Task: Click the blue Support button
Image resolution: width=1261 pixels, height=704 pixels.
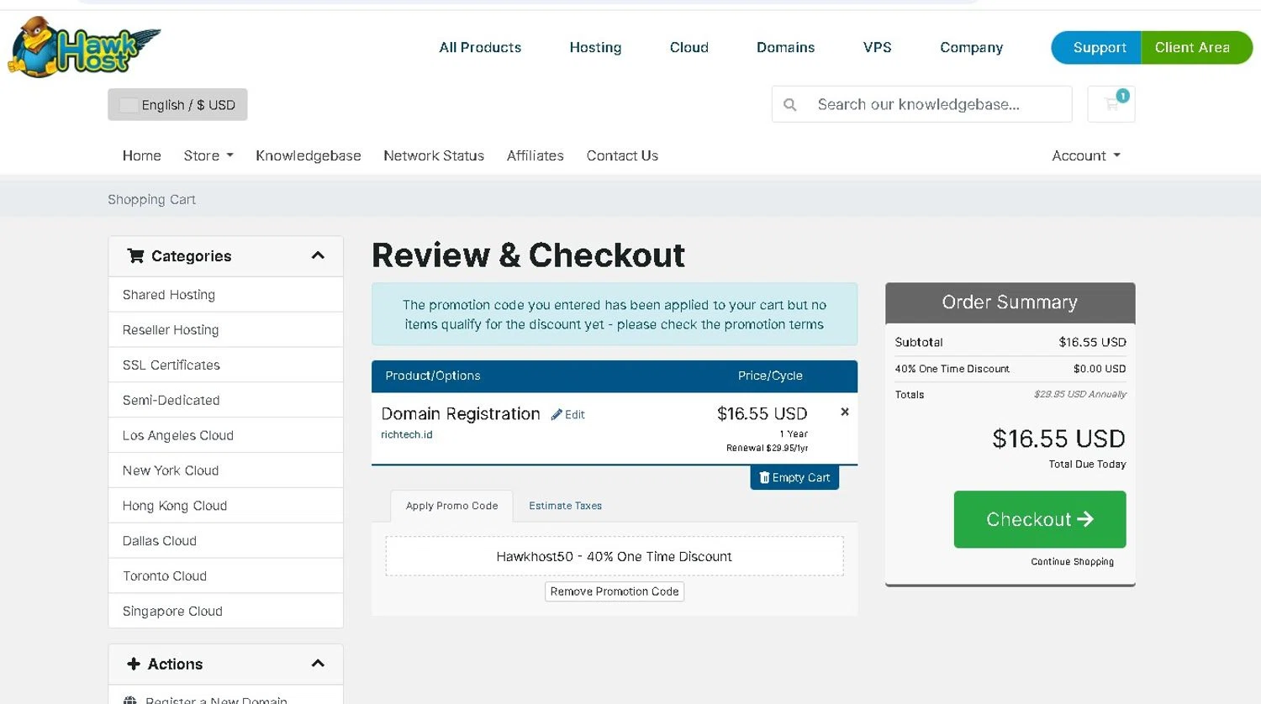Action: point(1096,47)
